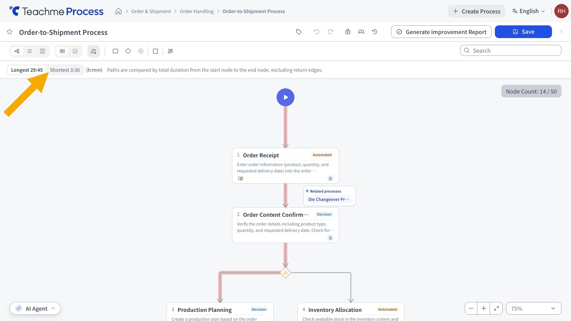This screenshot has height=321, width=571.
Task: Add a diamond decision node
Action: [128, 51]
